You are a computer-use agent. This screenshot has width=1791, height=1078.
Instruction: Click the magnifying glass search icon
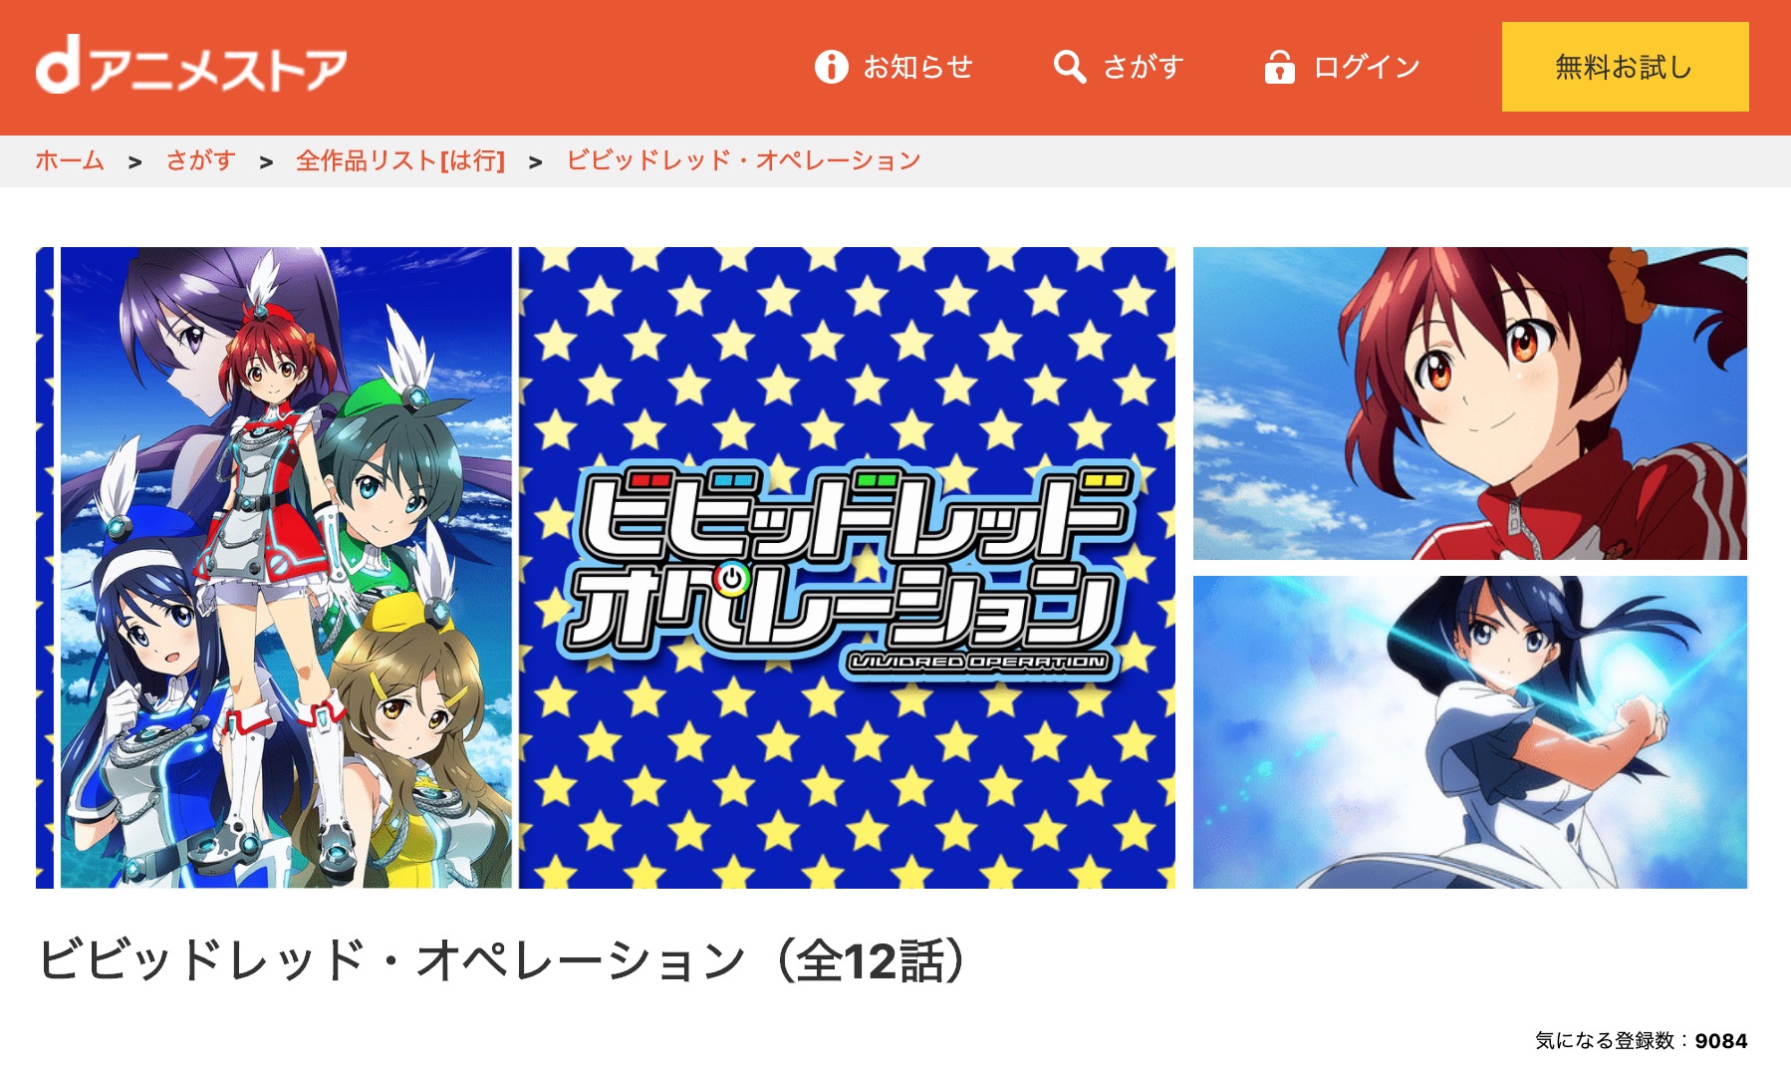(x=1070, y=67)
